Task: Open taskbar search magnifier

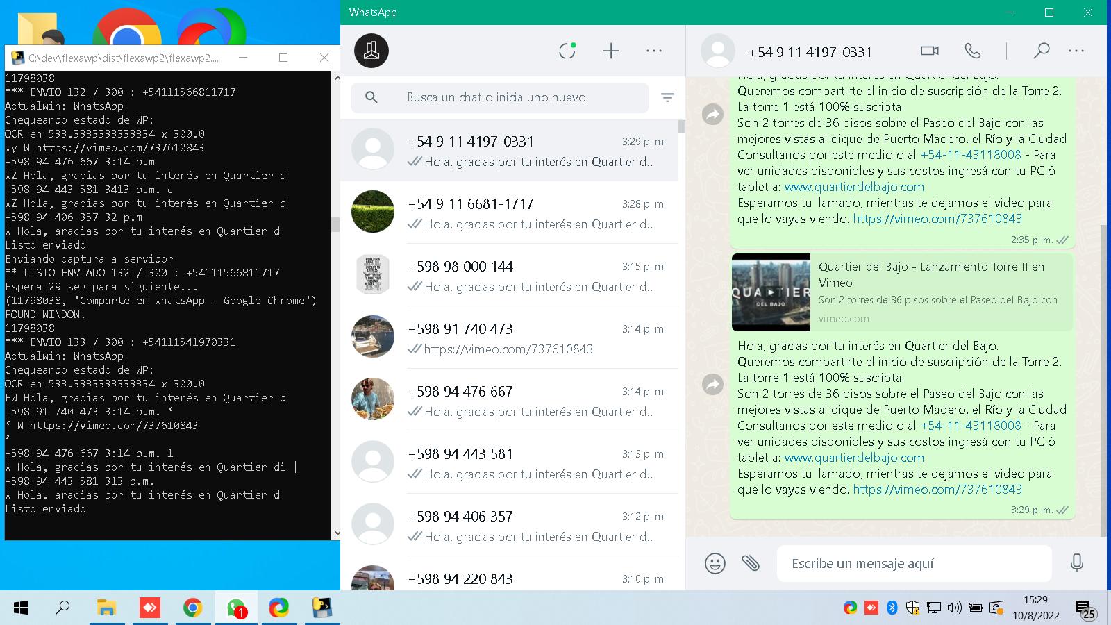Action: point(62,608)
